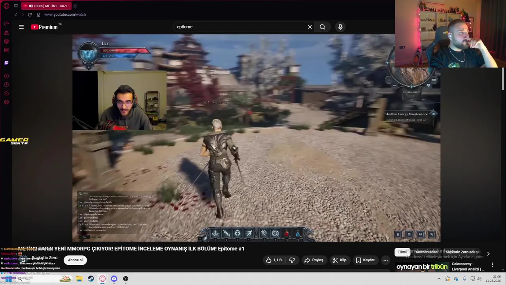Select the Tümü filter chip
Screen dimensions: 506x285
click(x=402, y=252)
